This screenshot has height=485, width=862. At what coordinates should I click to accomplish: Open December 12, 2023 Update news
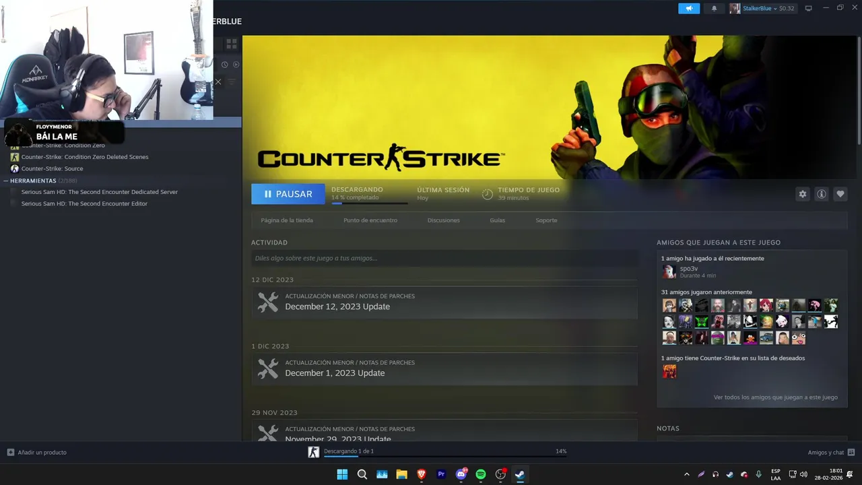(444, 302)
